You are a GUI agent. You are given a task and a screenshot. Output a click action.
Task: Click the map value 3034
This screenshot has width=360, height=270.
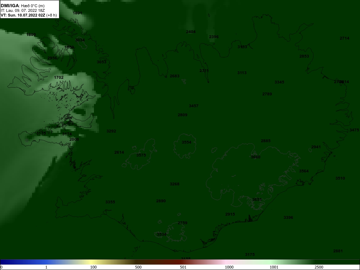(80, 40)
